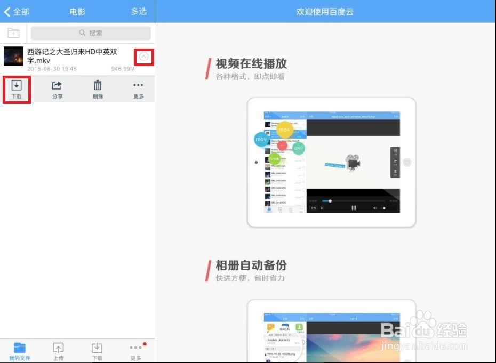496x363 pixels.
Task: Switch to 我的文件 bottom tab
Action: (x=20, y=351)
